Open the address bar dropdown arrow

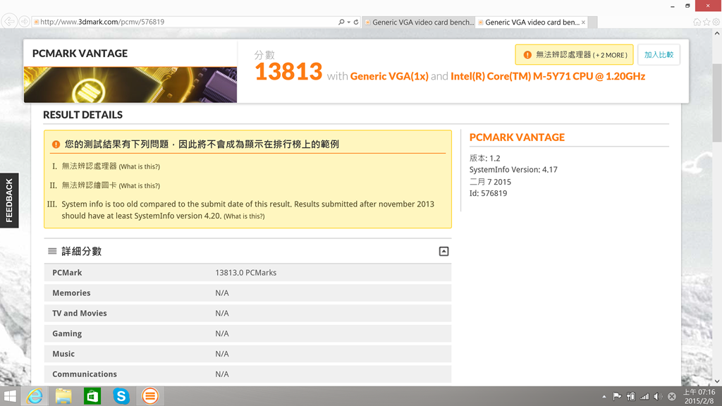tap(348, 22)
